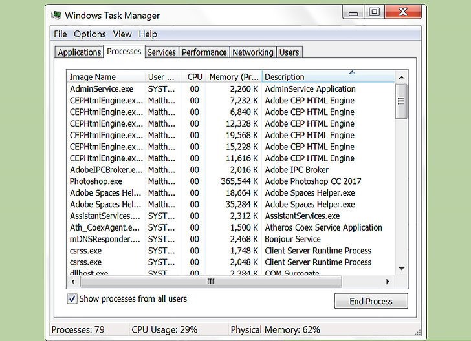Click the window resize grip corner

coord(418,332)
